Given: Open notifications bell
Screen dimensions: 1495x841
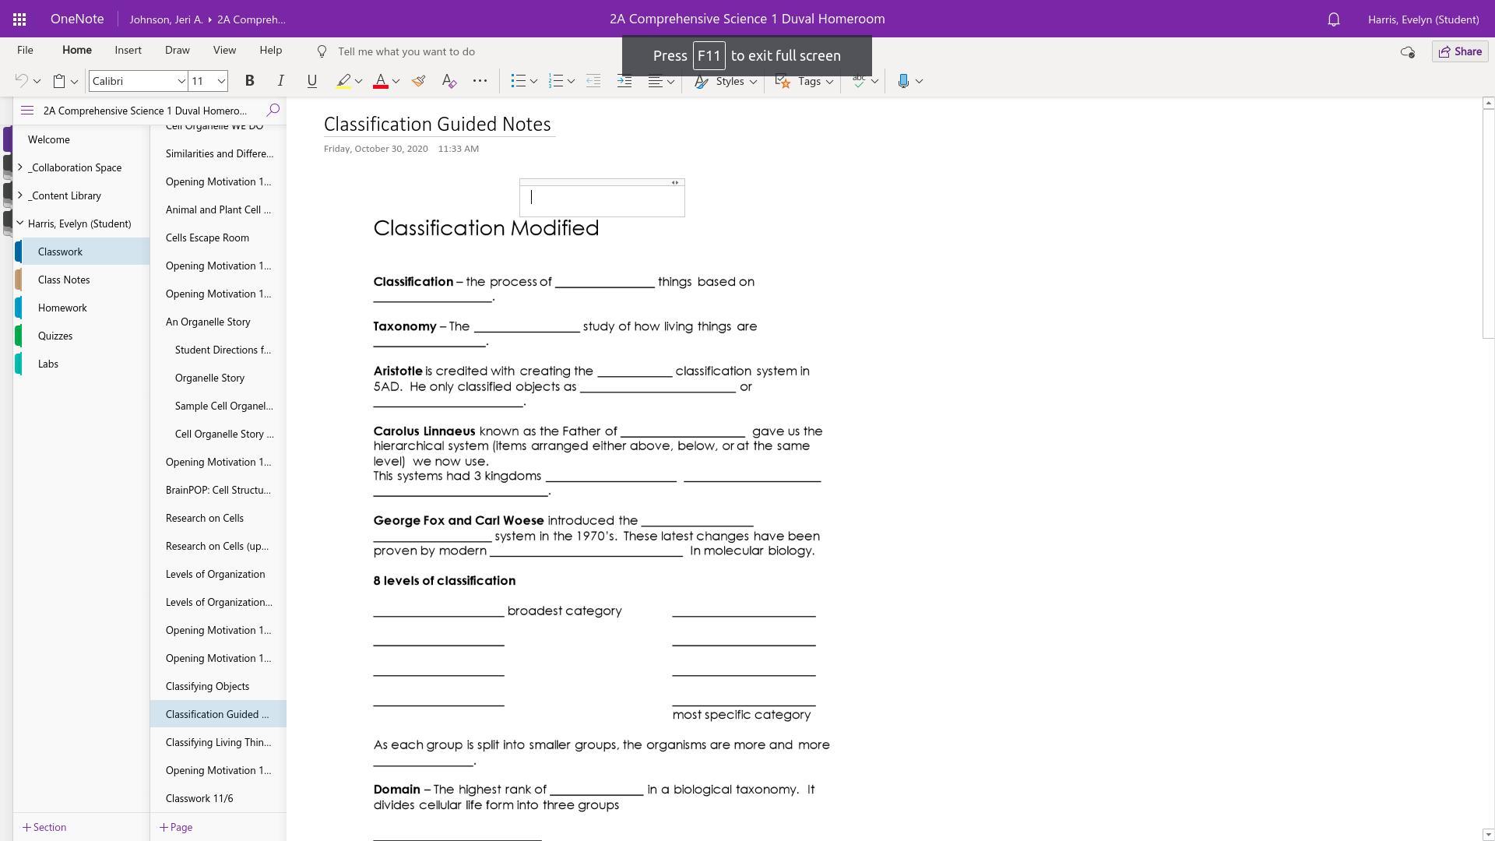Looking at the screenshot, I should (1333, 19).
